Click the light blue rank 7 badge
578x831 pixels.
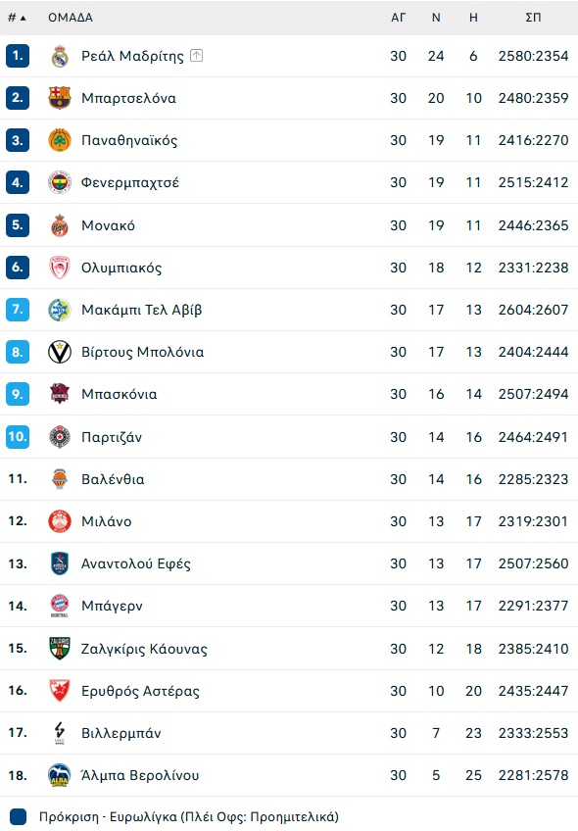[x=18, y=310]
